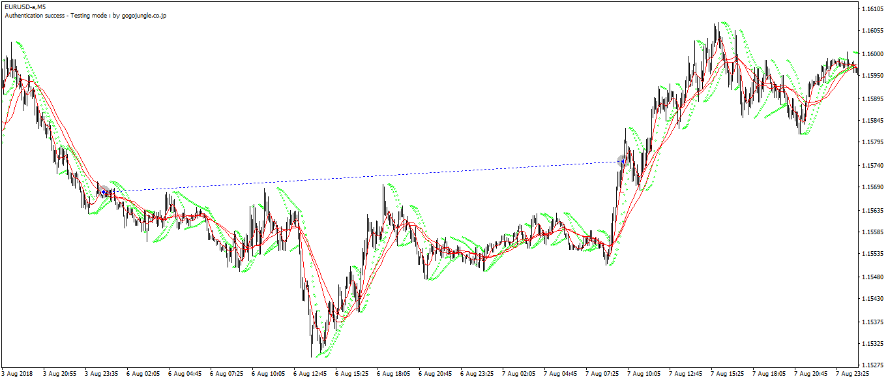Screen dimensions: 888x381
Task: Click the 6 Aug 12:45 time label
Action: point(310,374)
